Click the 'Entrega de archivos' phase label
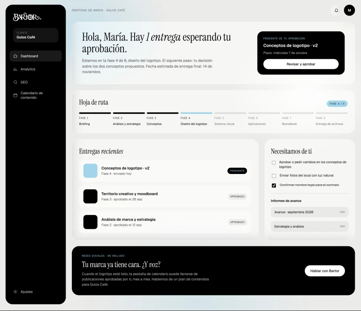 pos(329,124)
